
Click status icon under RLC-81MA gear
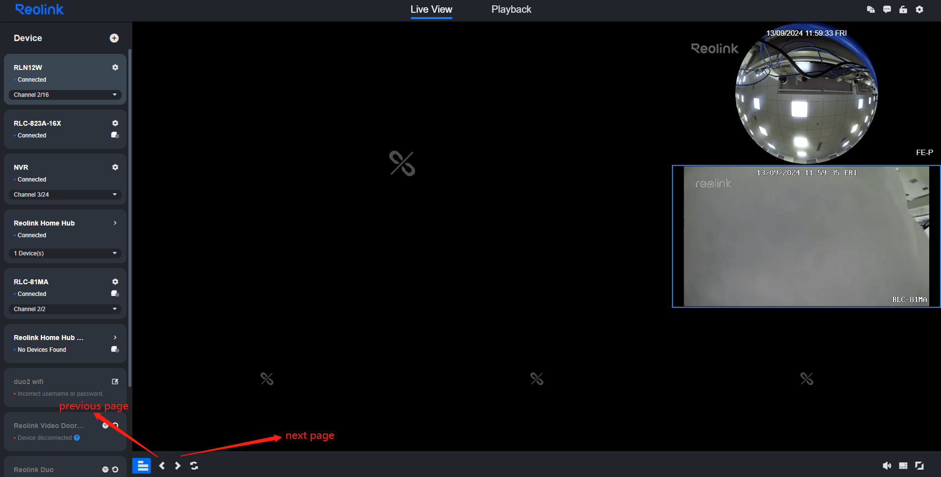[x=115, y=294]
